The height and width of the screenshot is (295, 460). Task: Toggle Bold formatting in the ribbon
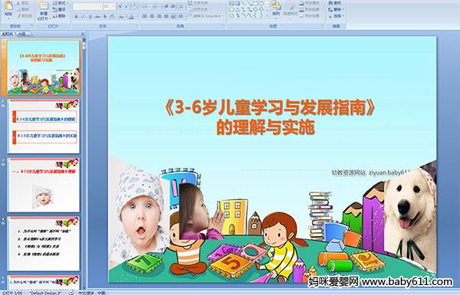(x=76, y=17)
